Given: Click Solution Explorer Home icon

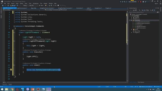Looking at the screenshot, I should (134, 10).
